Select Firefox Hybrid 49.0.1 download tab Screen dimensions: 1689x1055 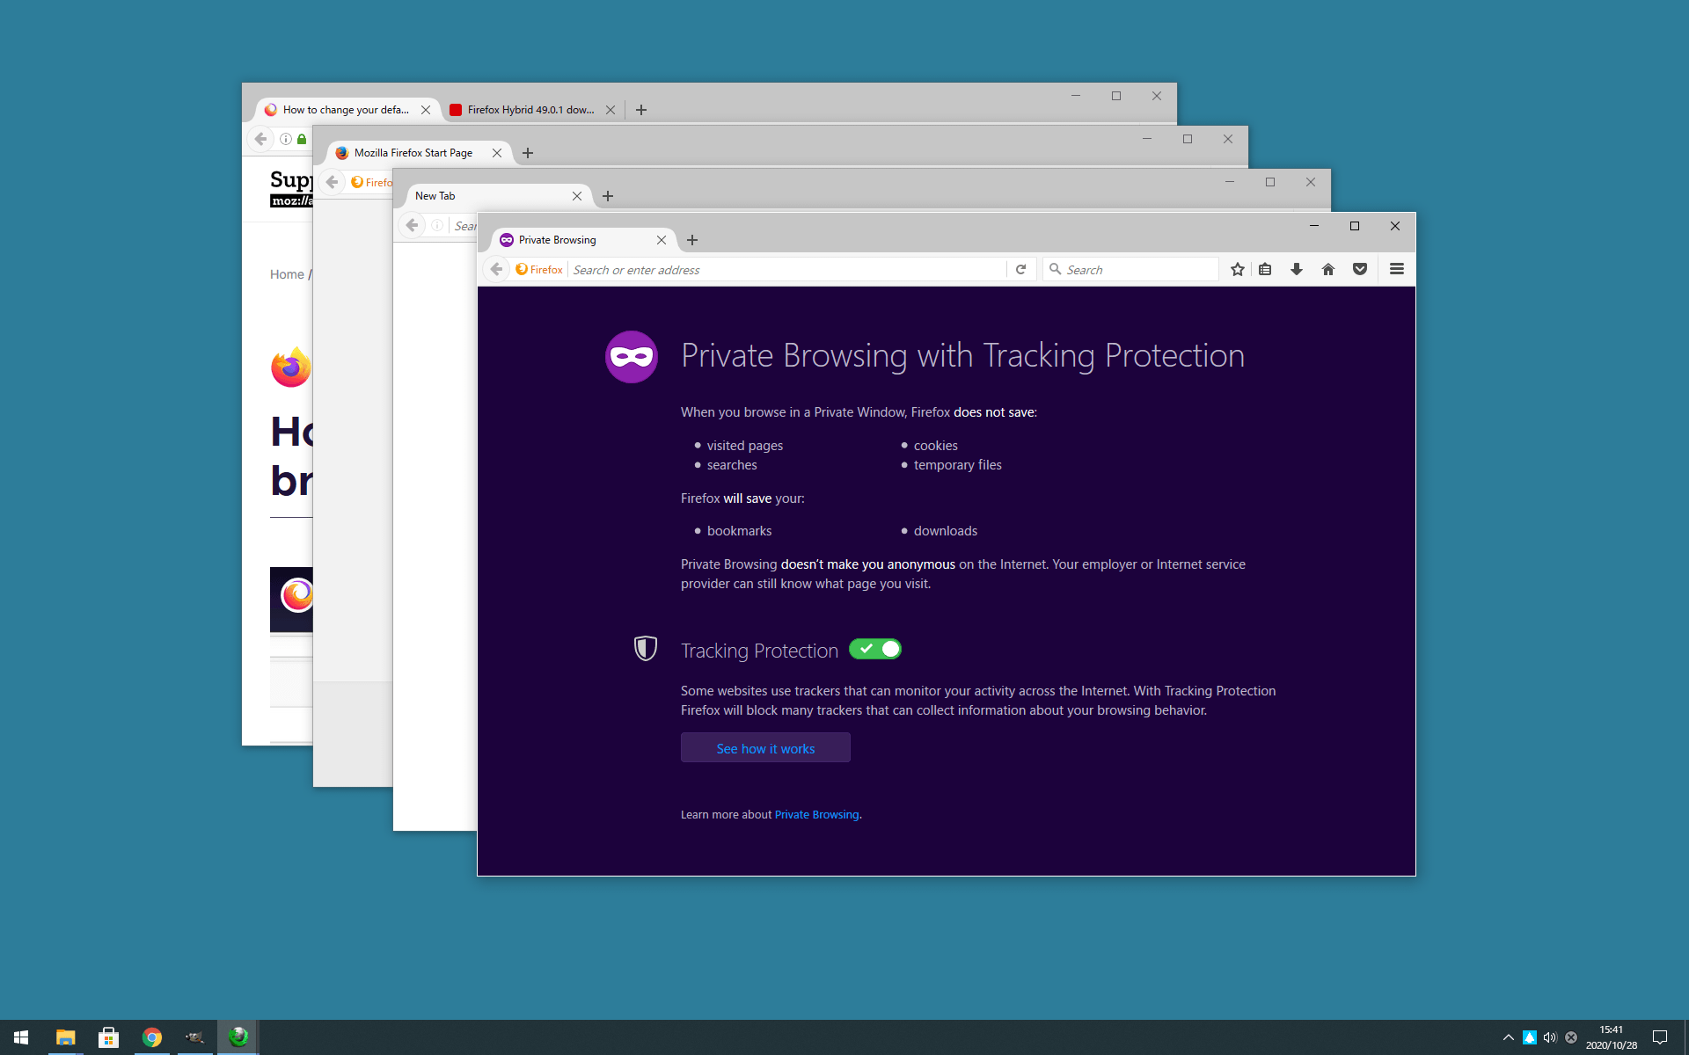click(x=530, y=110)
